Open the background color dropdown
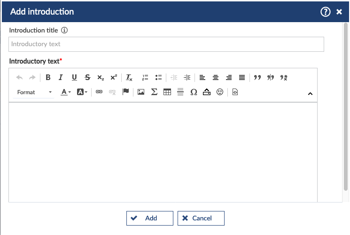Image resolution: width=350 pixels, height=235 pixels. (x=82, y=92)
